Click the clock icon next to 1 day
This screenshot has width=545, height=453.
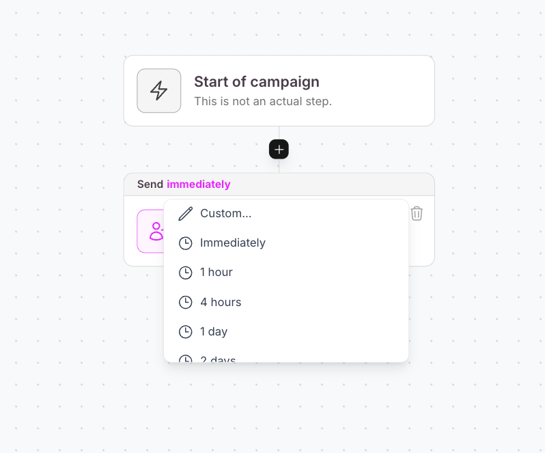coord(185,332)
